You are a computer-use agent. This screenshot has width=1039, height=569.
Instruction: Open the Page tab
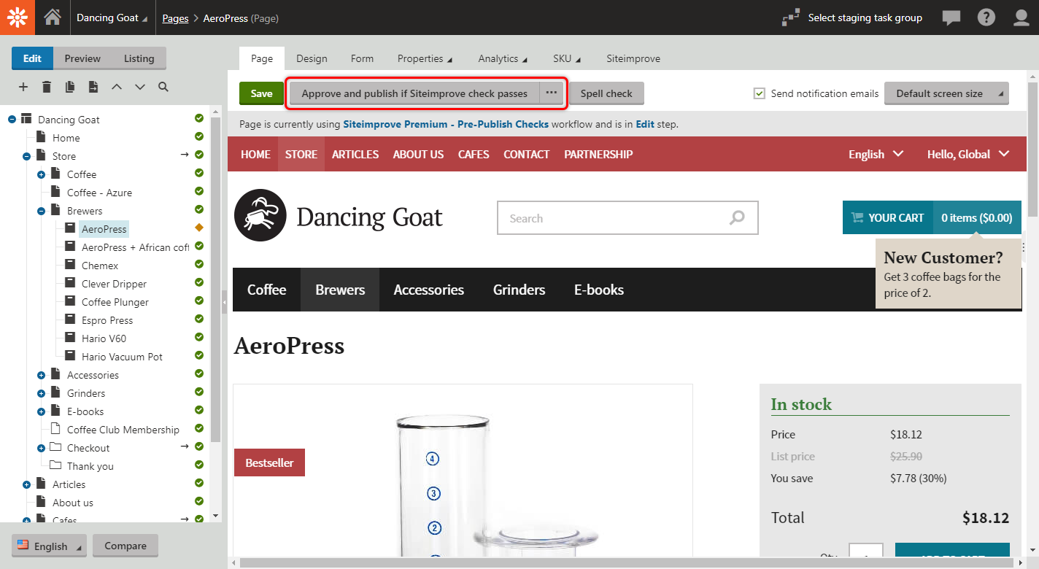coord(262,58)
